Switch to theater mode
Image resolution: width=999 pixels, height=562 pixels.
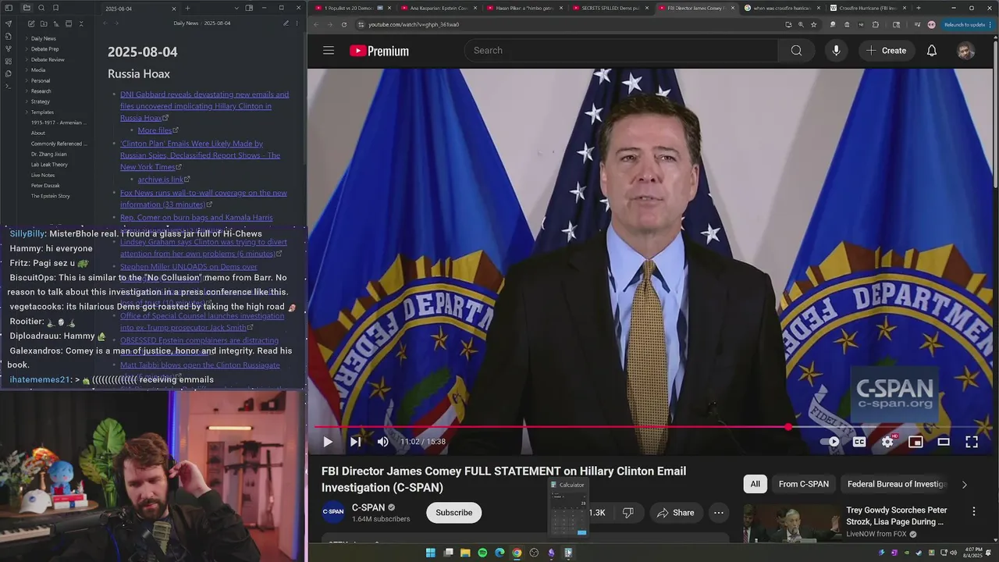(944, 442)
